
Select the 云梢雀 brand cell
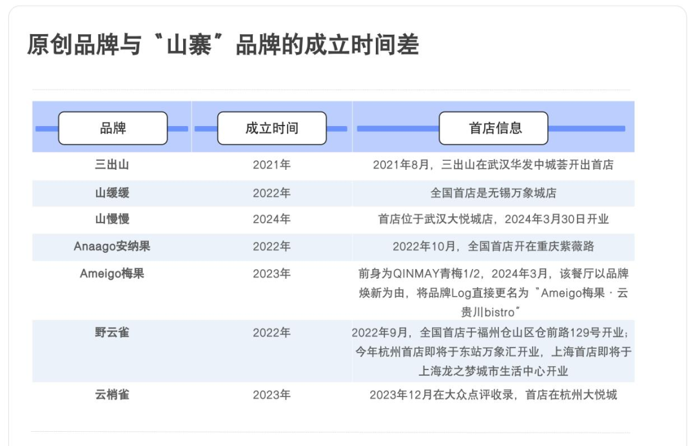pyautogui.click(x=112, y=395)
